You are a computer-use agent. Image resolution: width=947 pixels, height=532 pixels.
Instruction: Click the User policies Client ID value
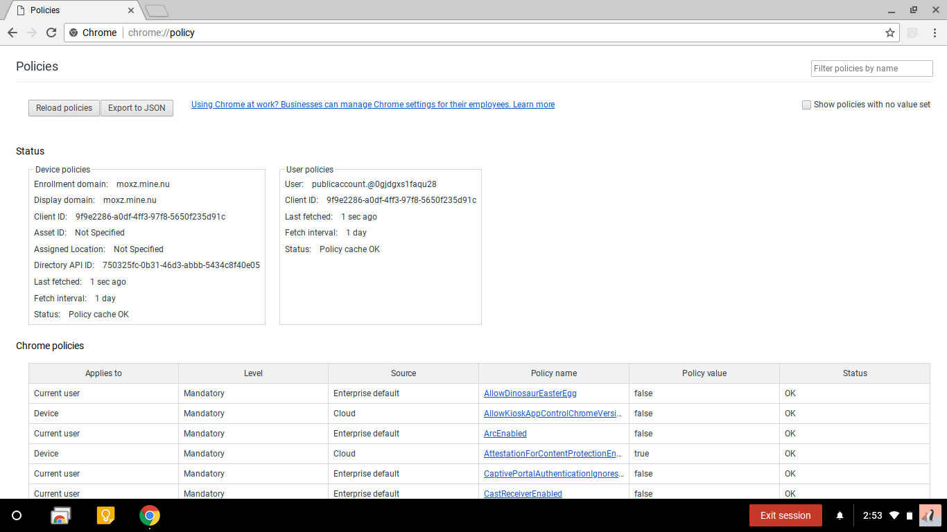[401, 200]
